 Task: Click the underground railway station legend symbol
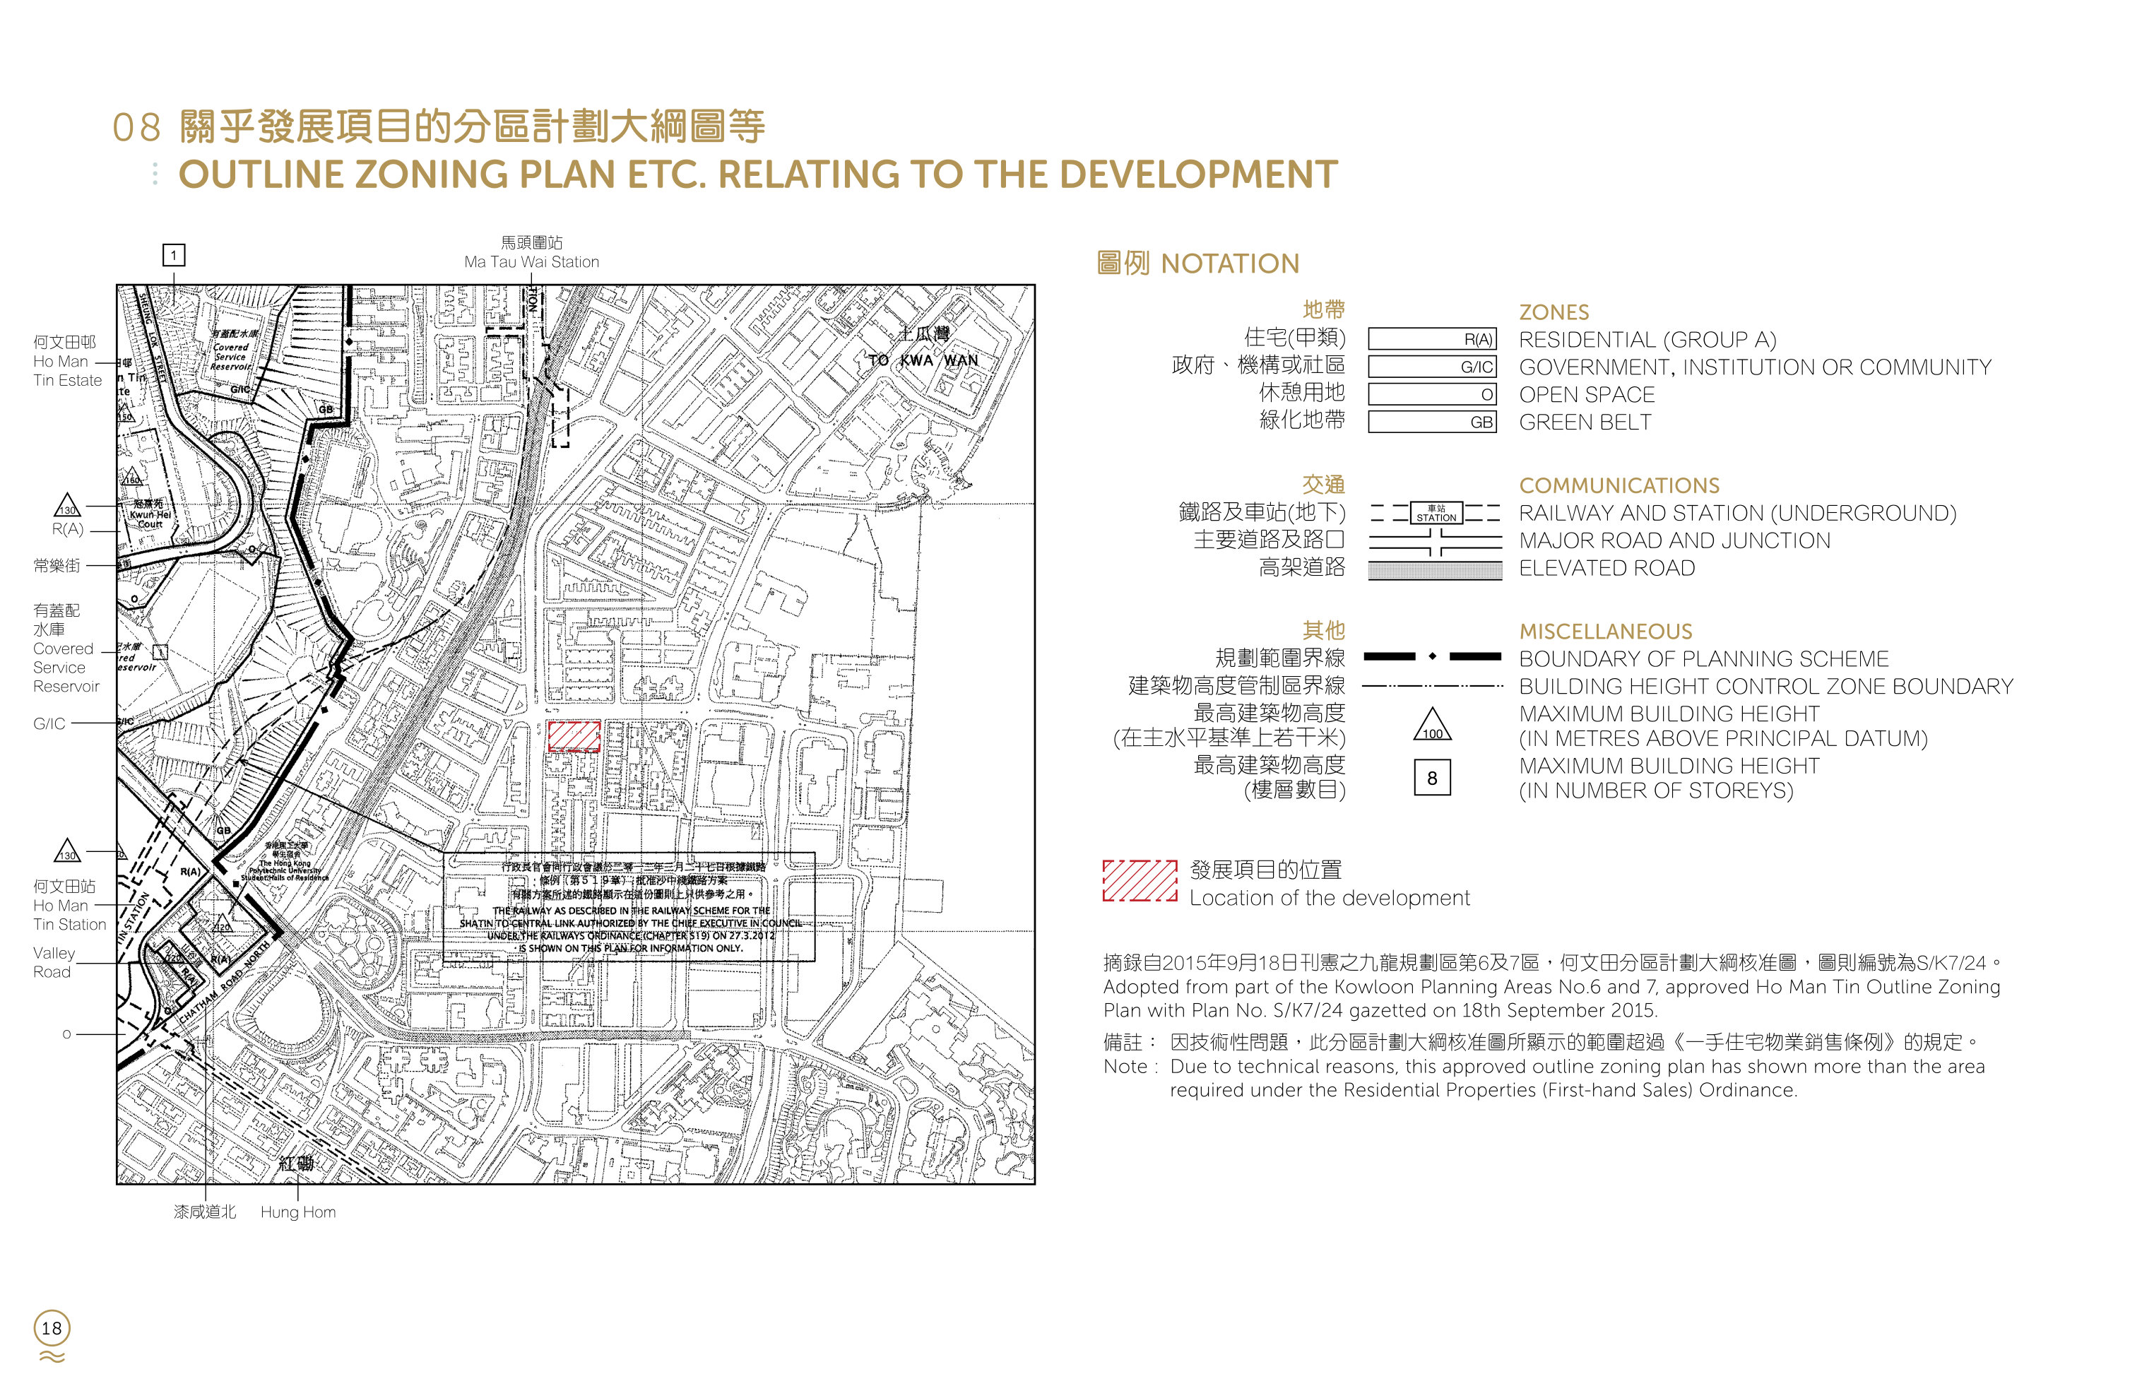pyautogui.click(x=1436, y=513)
